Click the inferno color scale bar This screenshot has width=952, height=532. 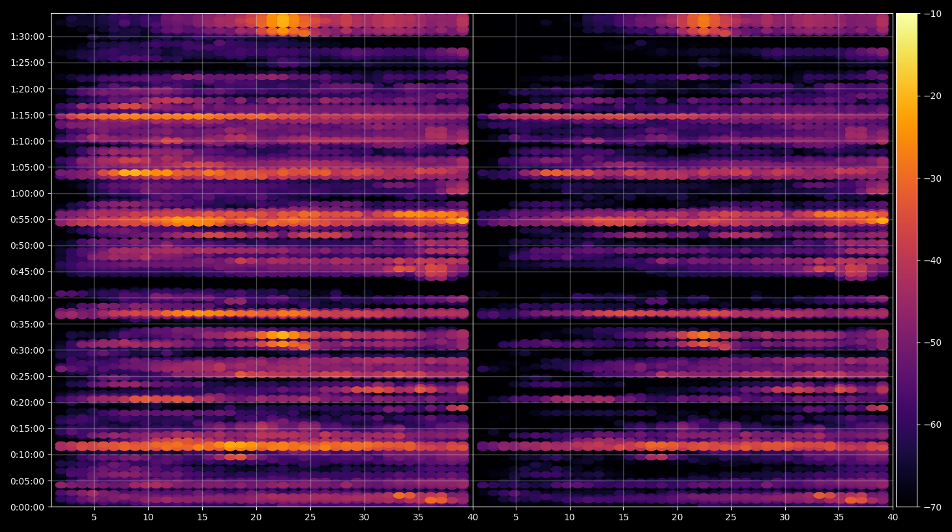click(x=906, y=260)
